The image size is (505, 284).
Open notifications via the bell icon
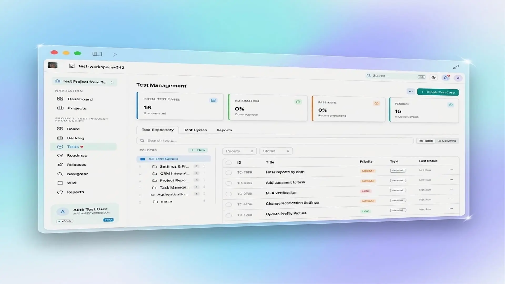[446, 78]
